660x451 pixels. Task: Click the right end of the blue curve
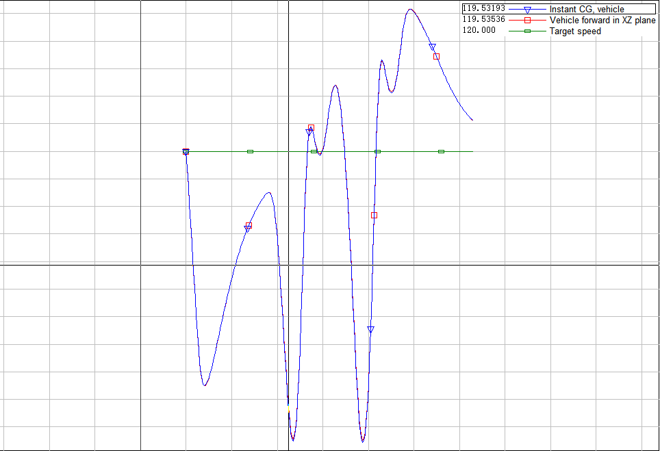point(472,120)
